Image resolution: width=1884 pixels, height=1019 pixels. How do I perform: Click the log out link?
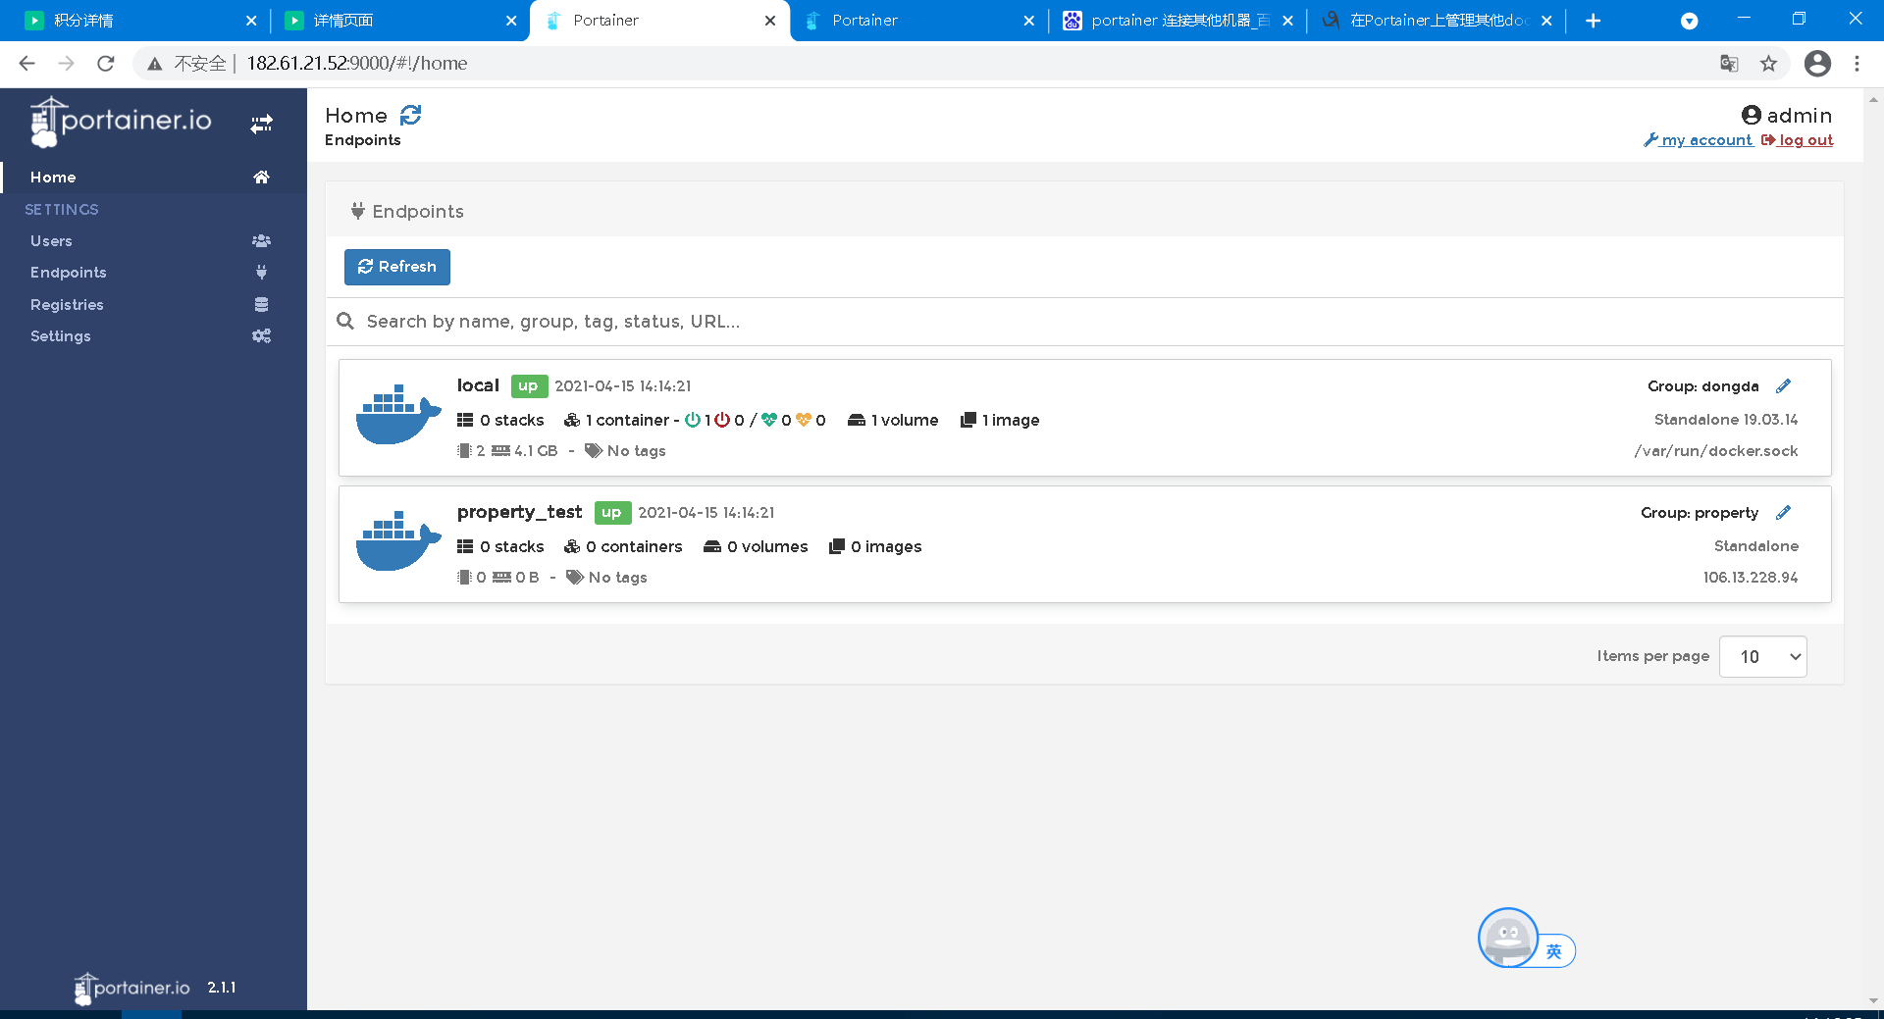pyautogui.click(x=1805, y=140)
